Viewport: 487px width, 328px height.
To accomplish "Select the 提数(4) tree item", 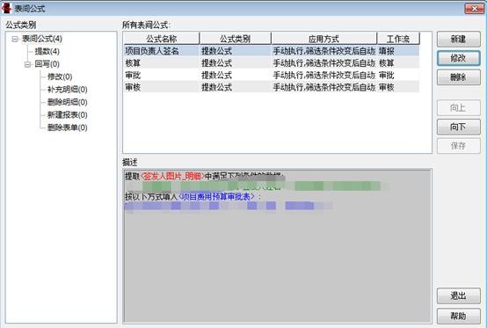I will [x=47, y=51].
